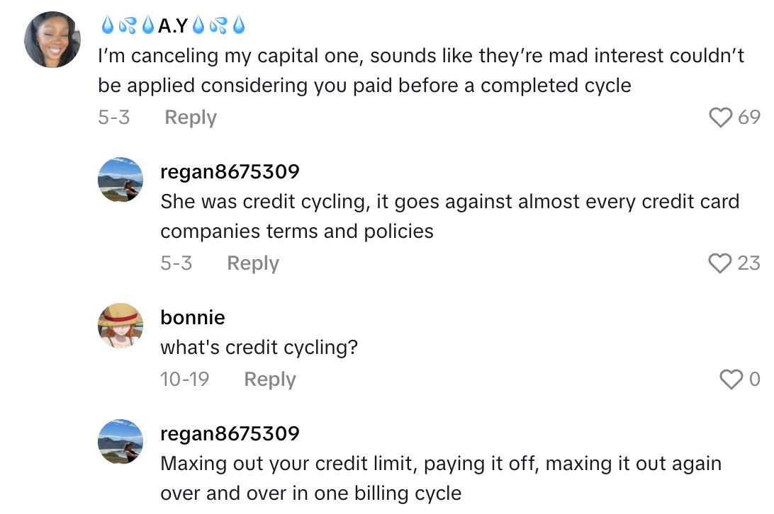
Task: Open regan8675309's avatar on the bottom reply
Action: tap(120, 442)
